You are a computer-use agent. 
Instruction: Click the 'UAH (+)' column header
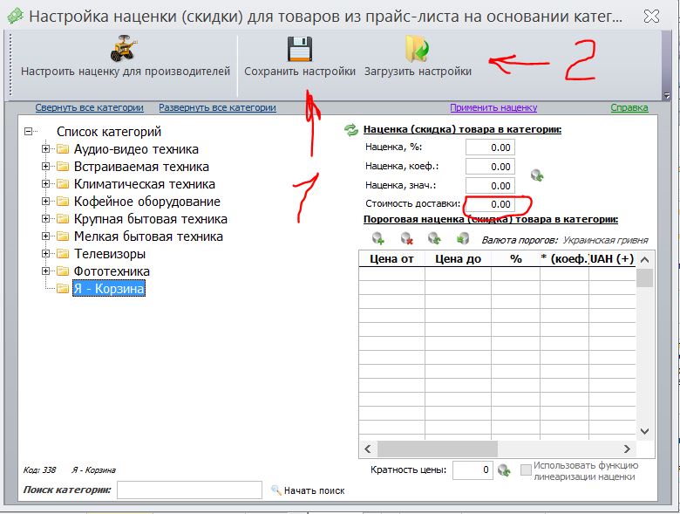(612, 259)
